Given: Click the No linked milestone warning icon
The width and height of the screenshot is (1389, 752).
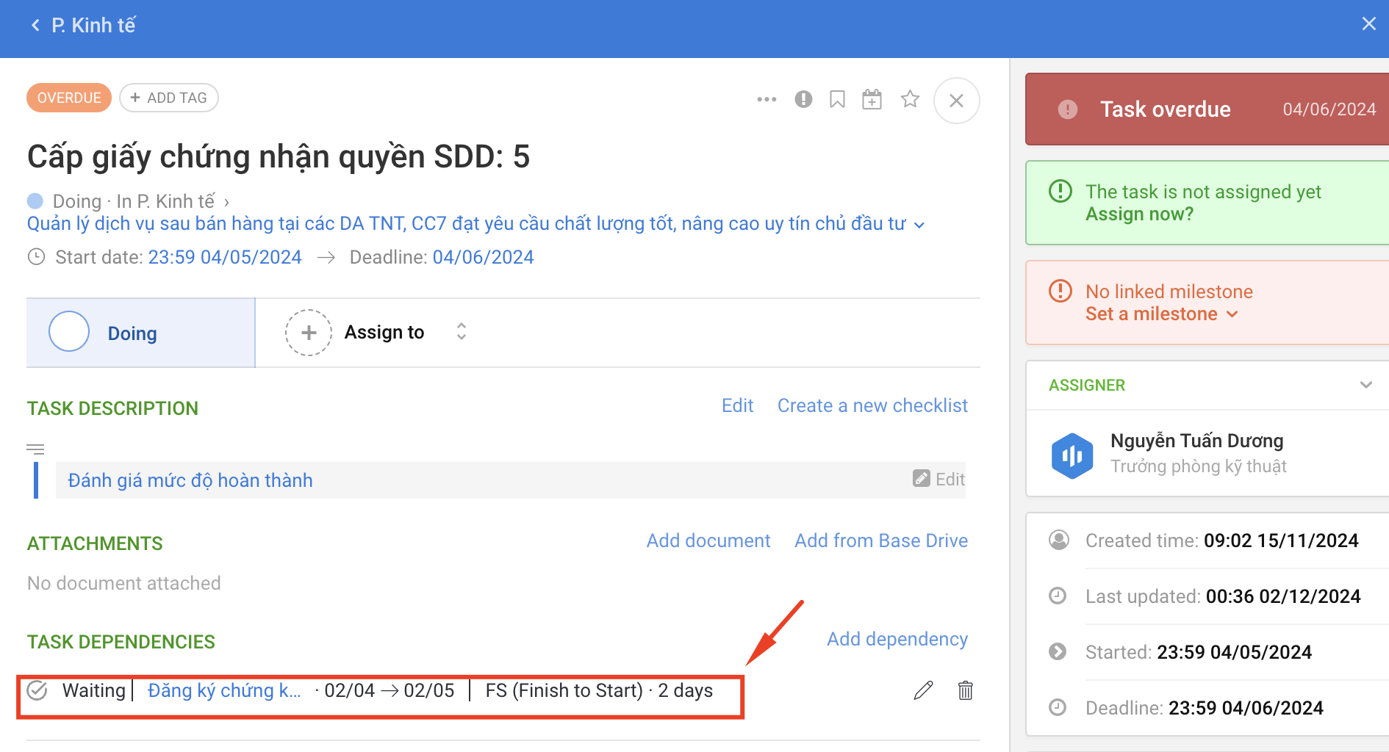Looking at the screenshot, I should click(x=1060, y=291).
